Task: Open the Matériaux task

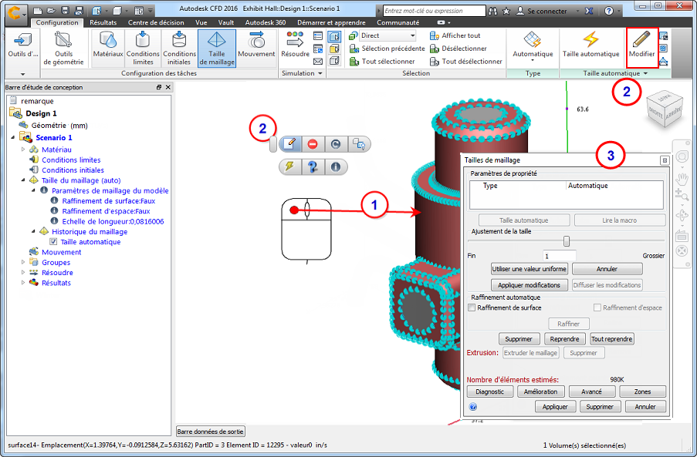Action: pyautogui.click(x=107, y=45)
